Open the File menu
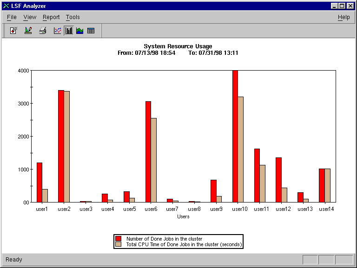Viewport: 357px width, 268px height. 12,17
